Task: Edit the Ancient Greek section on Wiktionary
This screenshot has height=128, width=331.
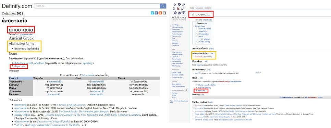Action: [211, 48]
